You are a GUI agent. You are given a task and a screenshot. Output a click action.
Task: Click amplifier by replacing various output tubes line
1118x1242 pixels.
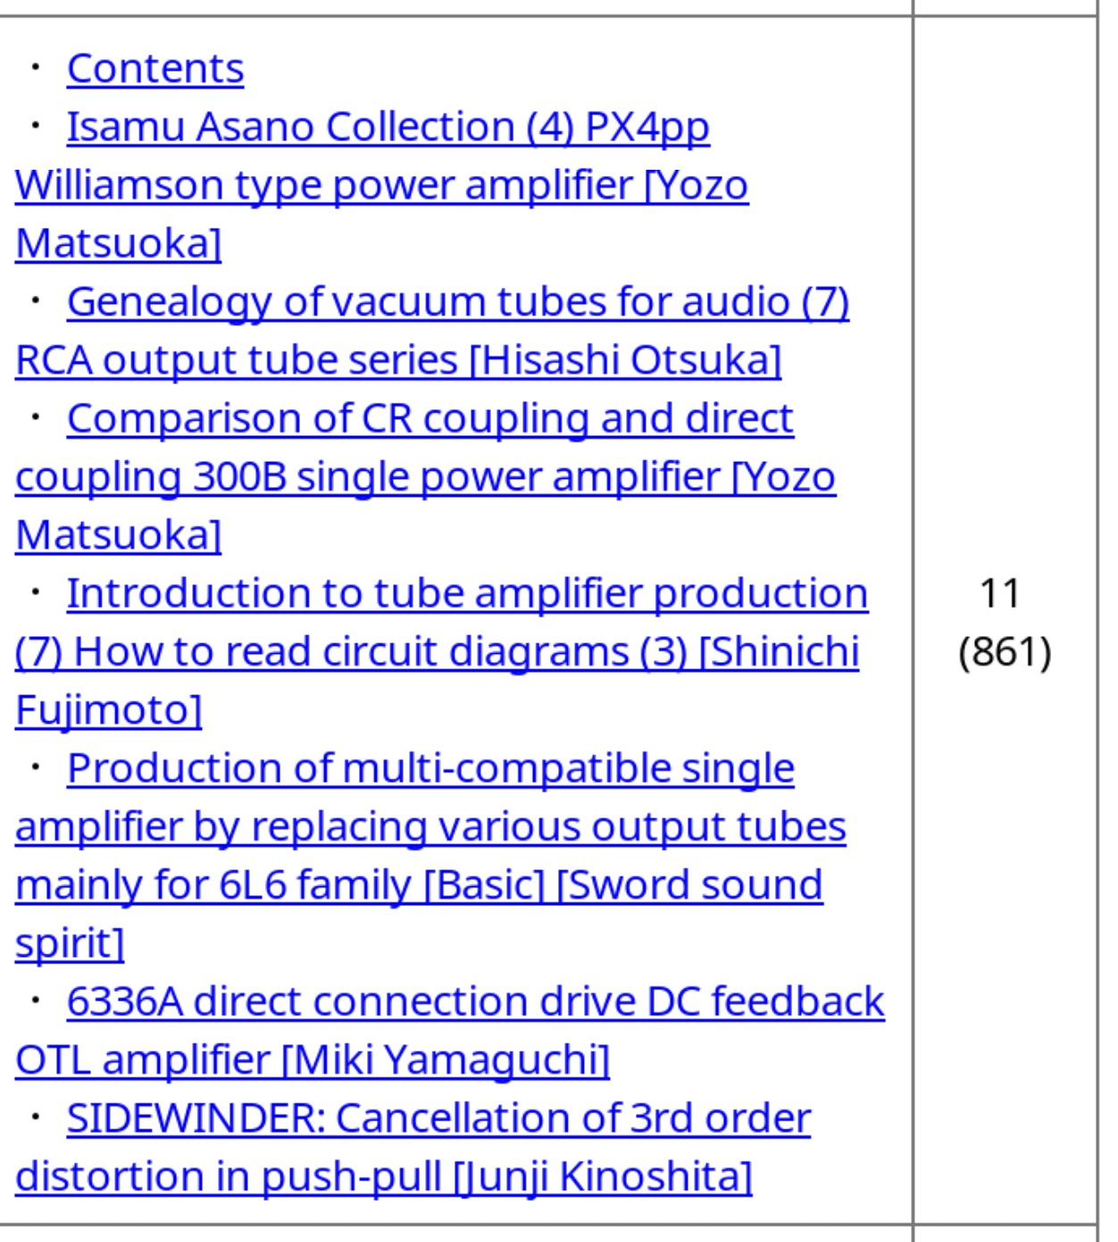click(x=430, y=827)
